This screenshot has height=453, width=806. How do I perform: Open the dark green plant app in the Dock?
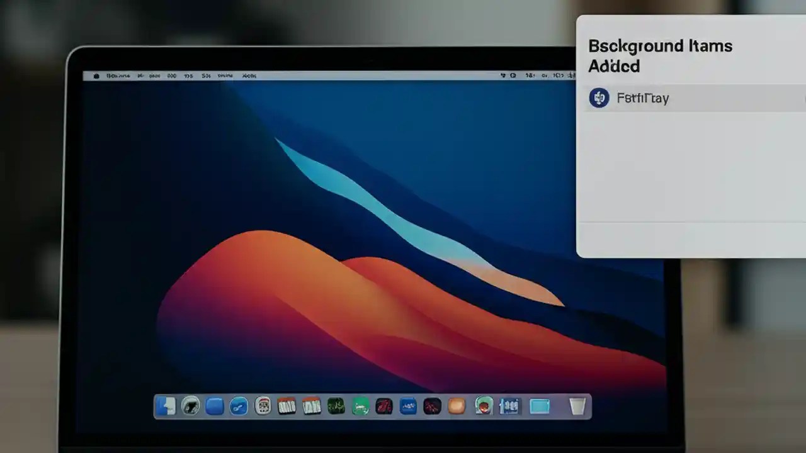coord(334,406)
